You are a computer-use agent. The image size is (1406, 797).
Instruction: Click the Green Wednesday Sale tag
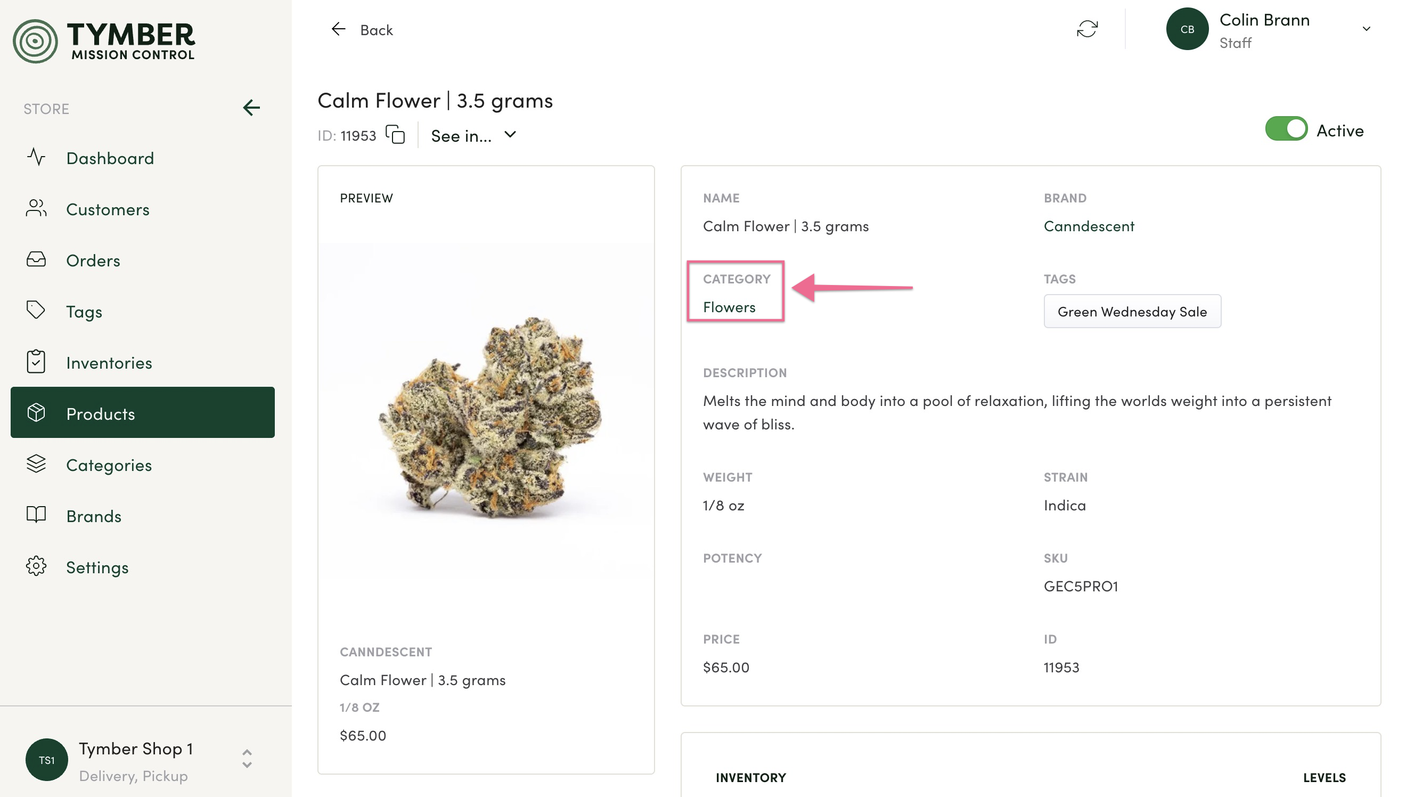[x=1132, y=312]
